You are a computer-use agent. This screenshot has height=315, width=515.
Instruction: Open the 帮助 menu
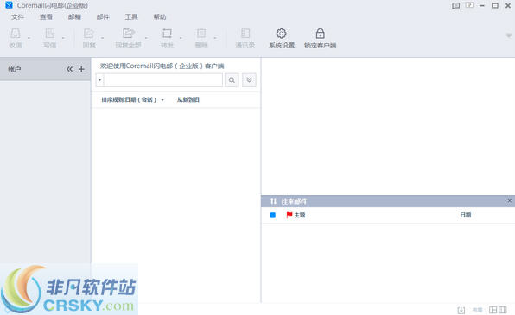point(160,16)
